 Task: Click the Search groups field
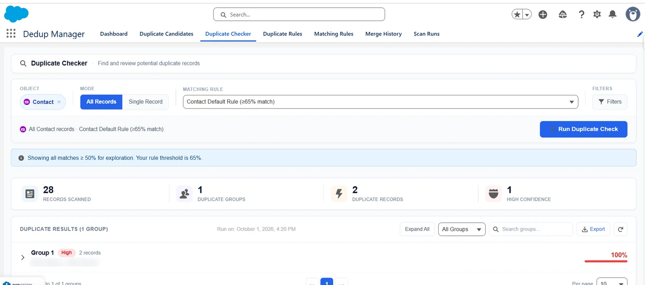(531, 229)
